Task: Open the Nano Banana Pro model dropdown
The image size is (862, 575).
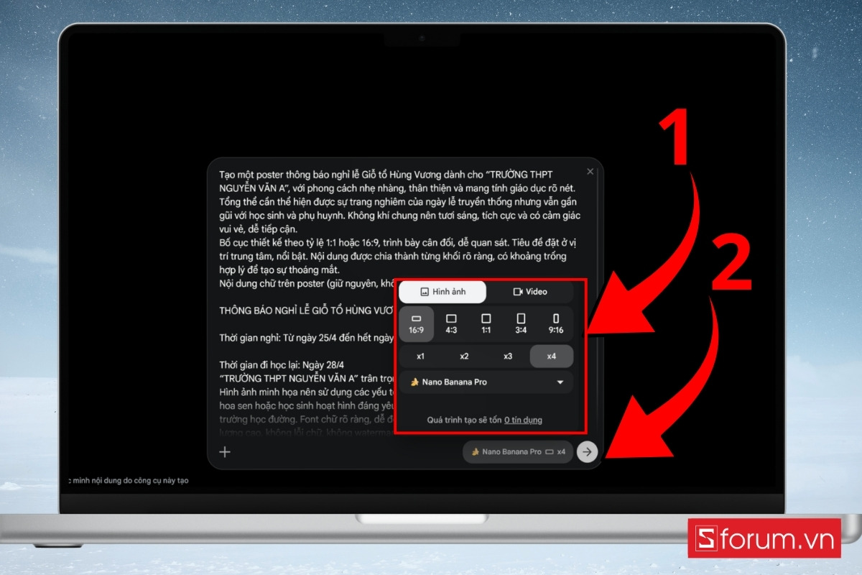Action: pos(486,382)
